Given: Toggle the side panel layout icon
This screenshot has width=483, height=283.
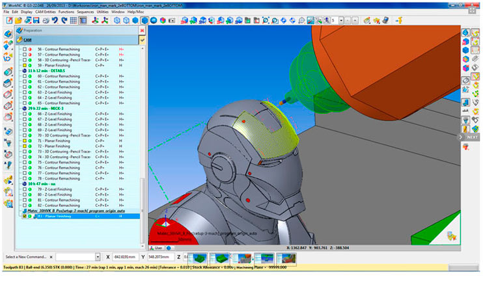Looking at the screenshot, I should coord(83,20).
